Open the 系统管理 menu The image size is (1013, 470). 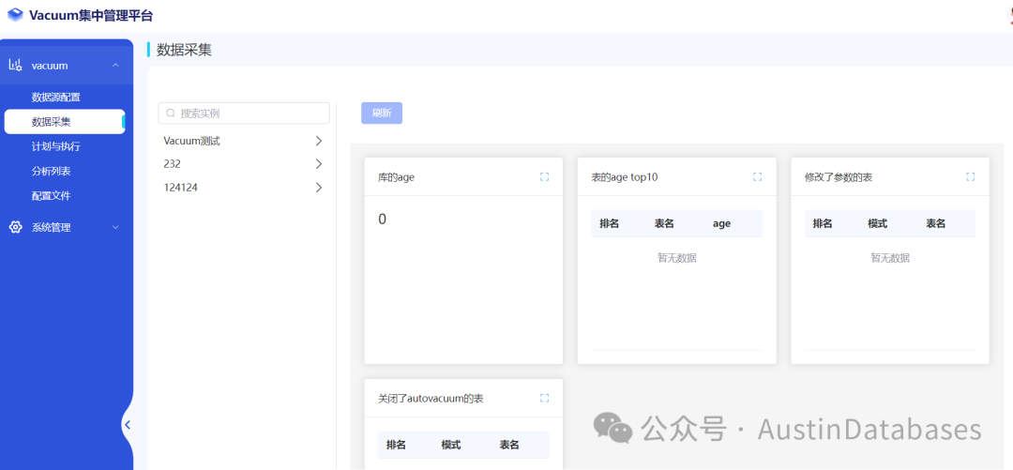[x=65, y=228]
